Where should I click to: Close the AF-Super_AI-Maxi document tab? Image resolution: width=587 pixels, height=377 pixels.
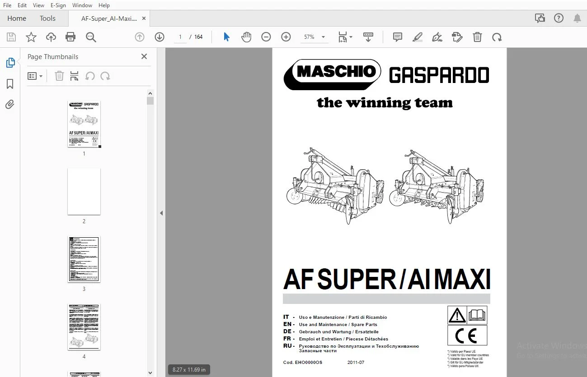144,18
